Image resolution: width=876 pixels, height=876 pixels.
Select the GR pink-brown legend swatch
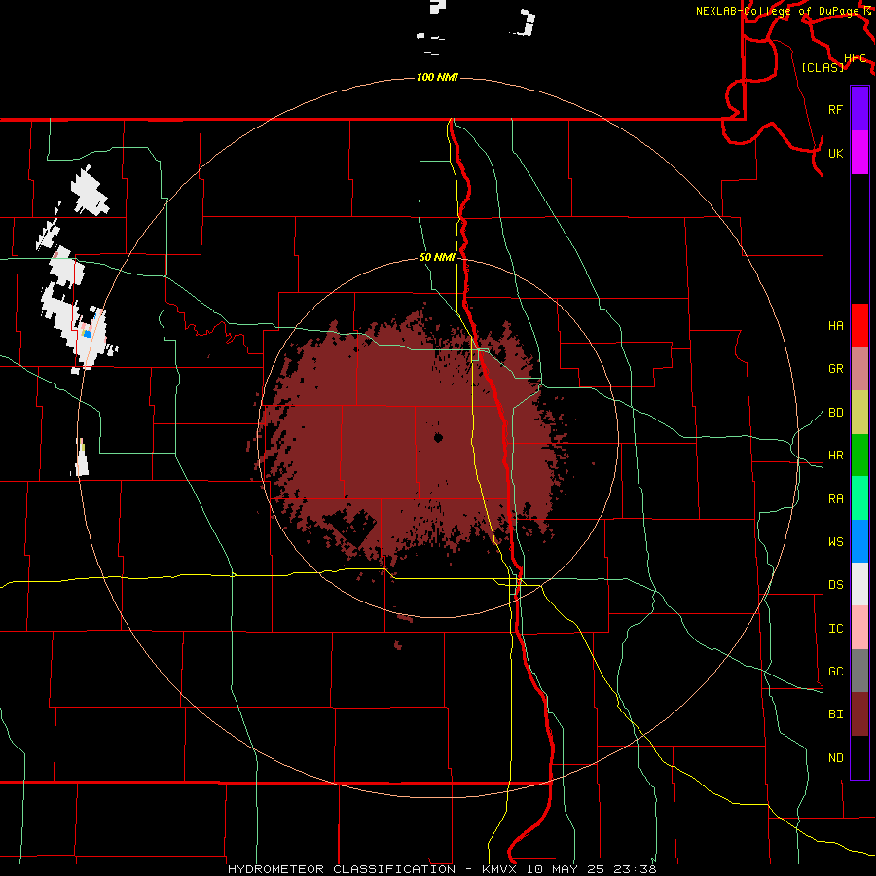click(x=859, y=368)
